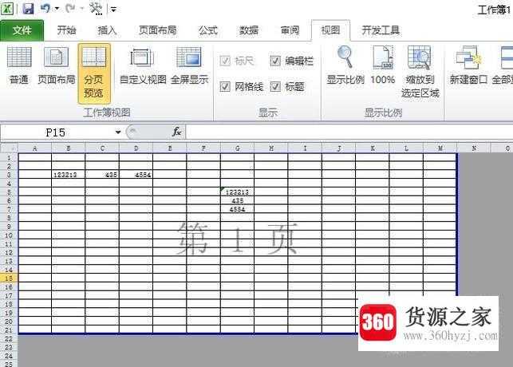Switch to the 审阅 tab
Image resolution: width=513 pixels, height=367 pixels.
coord(290,30)
